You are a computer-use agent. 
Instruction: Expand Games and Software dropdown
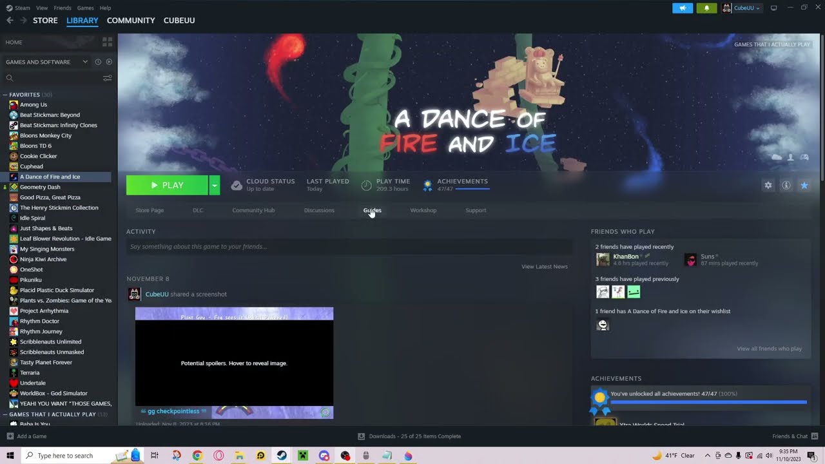tap(85, 62)
